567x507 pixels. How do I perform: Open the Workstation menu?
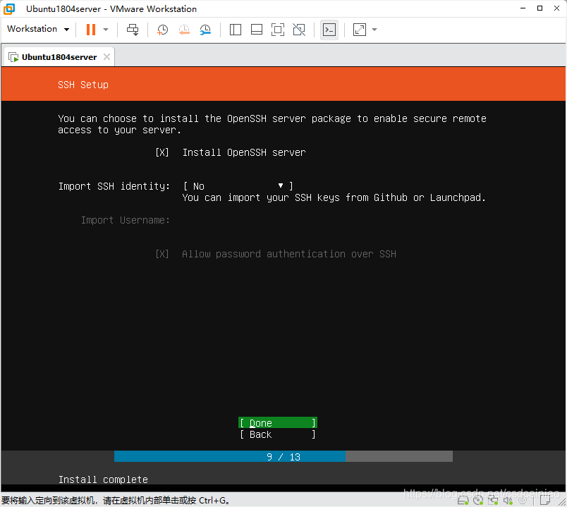[x=38, y=29]
